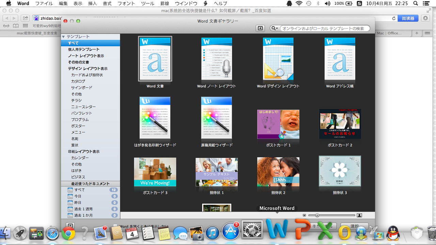Open the Calendar app in the Dock
Image resolution: width=436 pixels, height=245 pixels.
point(132,233)
